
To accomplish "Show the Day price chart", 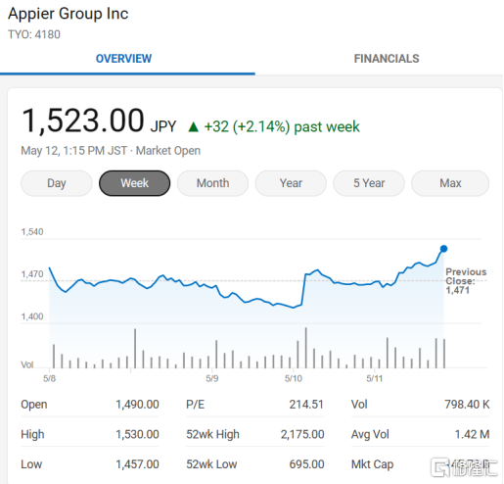I will click(57, 183).
